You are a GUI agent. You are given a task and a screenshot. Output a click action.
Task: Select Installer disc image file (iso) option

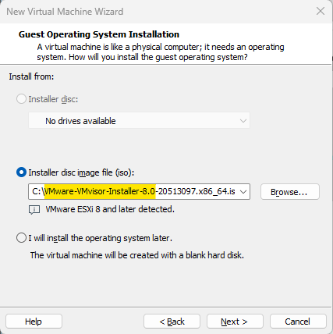point(21,172)
